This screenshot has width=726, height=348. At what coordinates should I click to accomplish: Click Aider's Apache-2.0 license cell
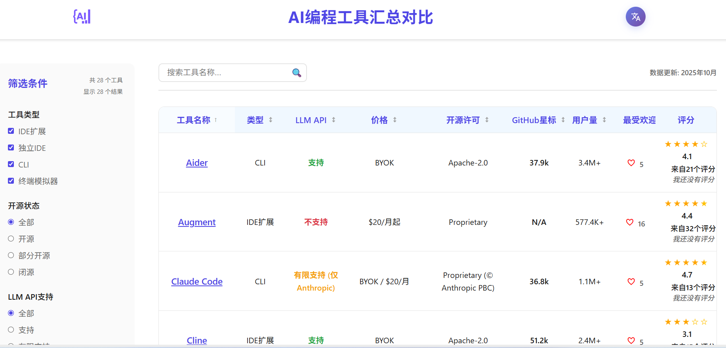click(468, 163)
